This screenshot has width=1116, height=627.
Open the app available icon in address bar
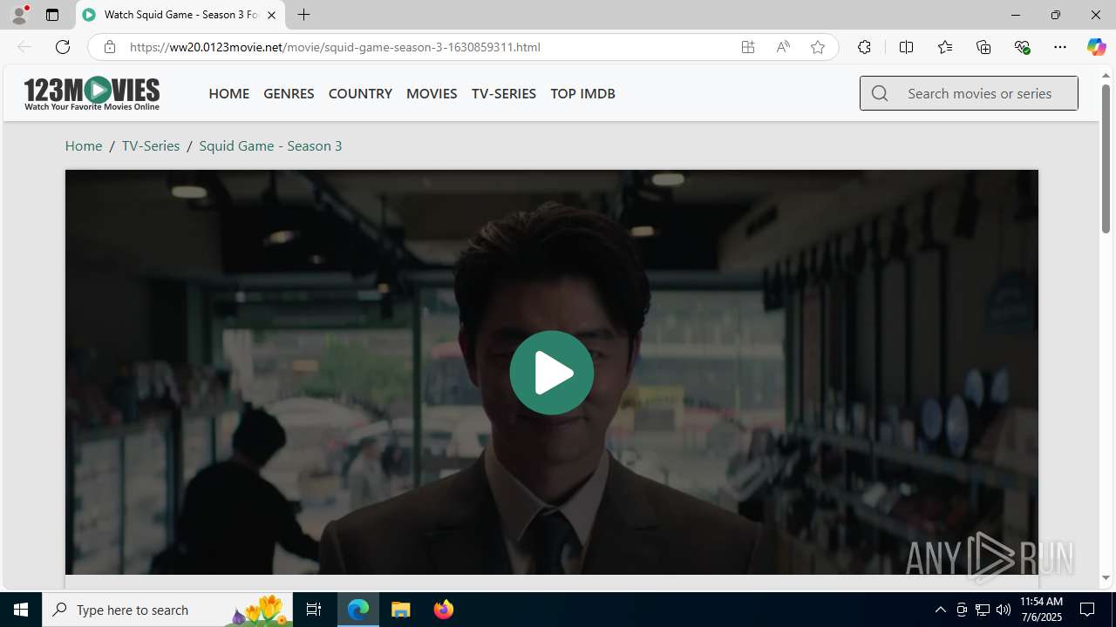coord(748,47)
